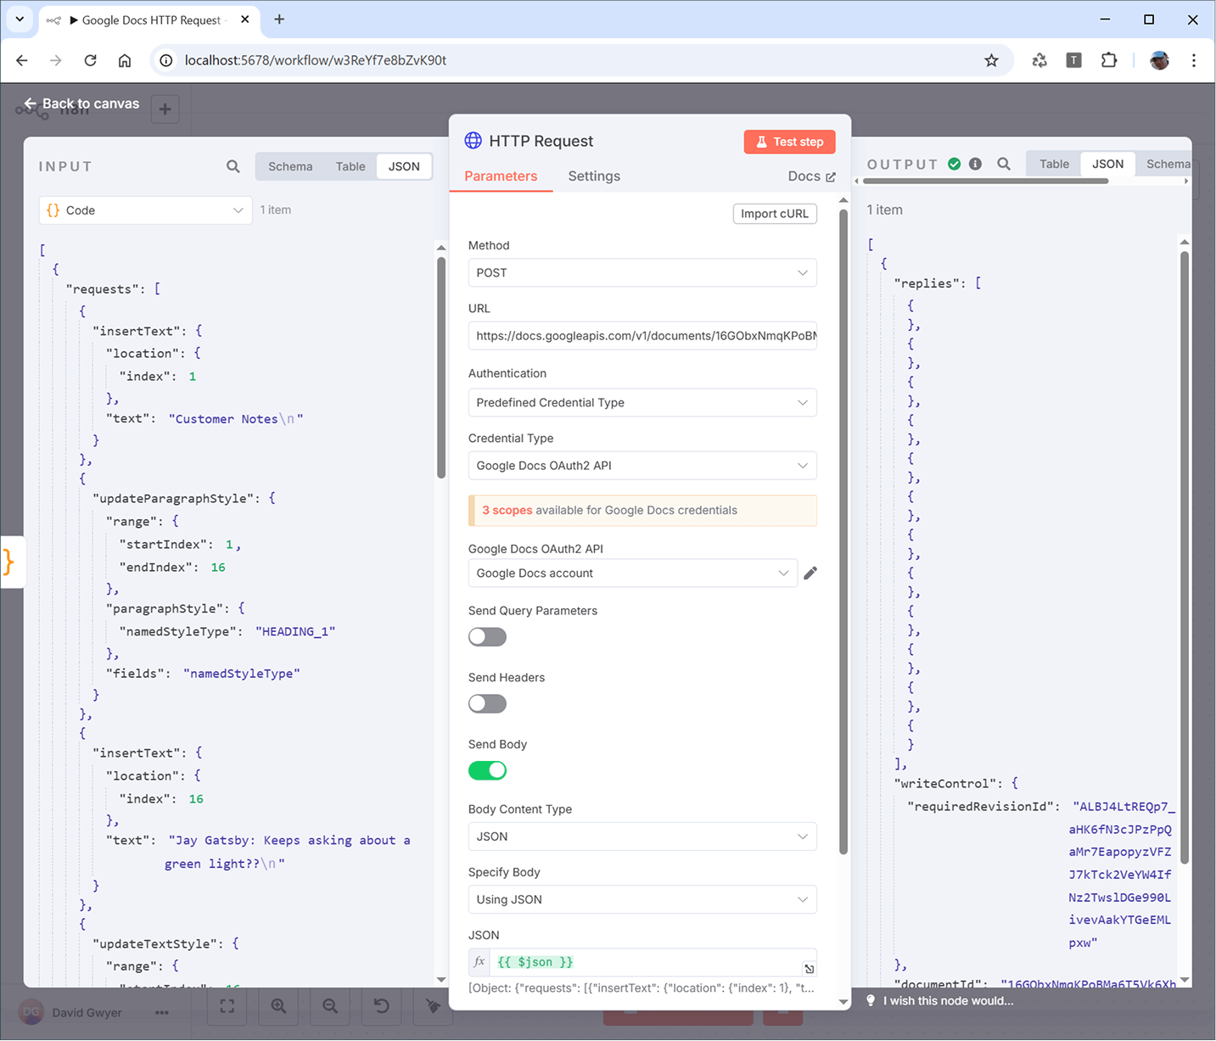Click the site information icon in address bar
Viewport: 1216px width, 1041px height.
pyautogui.click(x=166, y=60)
